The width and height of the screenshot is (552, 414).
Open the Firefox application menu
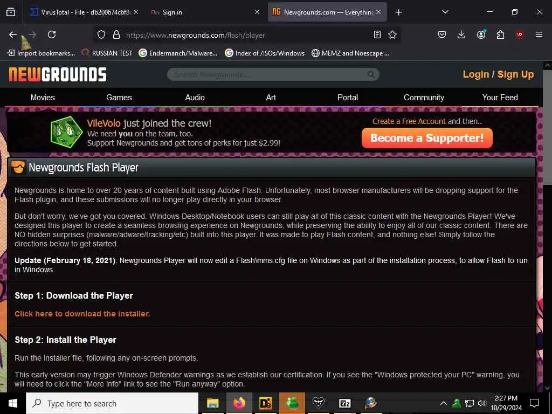(x=539, y=34)
